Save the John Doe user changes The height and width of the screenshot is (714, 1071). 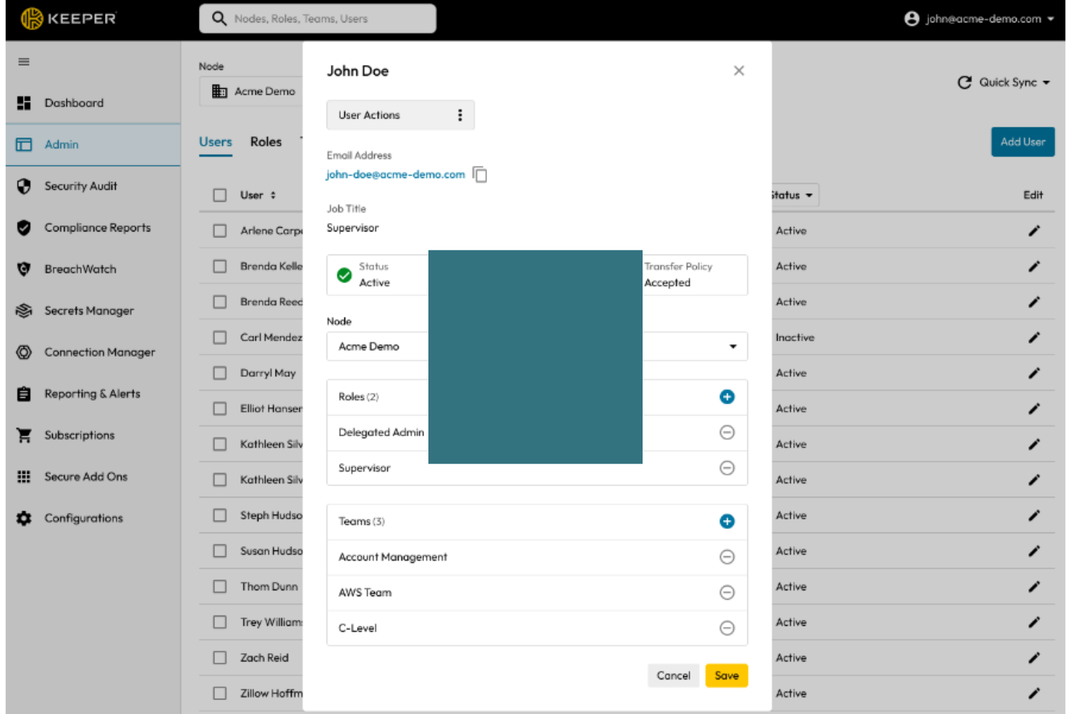727,676
